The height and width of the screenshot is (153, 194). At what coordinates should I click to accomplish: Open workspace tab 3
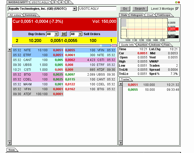click(x=54, y=2)
